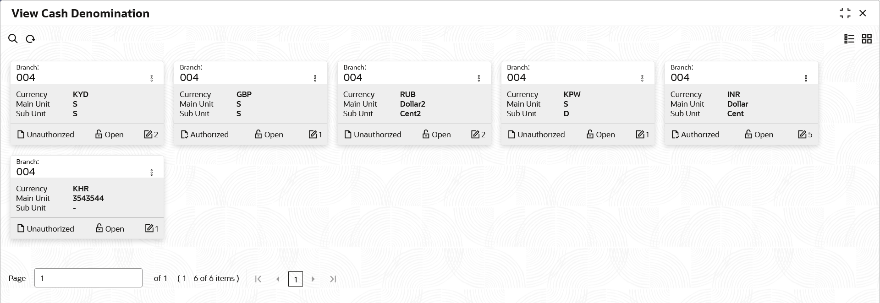880x303 pixels.
Task: Click the KYD card modification count icon
Action: [148, 134]
